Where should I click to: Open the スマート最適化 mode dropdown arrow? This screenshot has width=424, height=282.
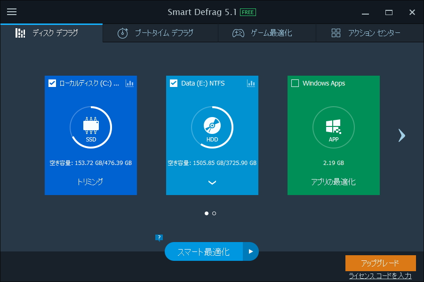pyautogui.click(x=251, y=251)
